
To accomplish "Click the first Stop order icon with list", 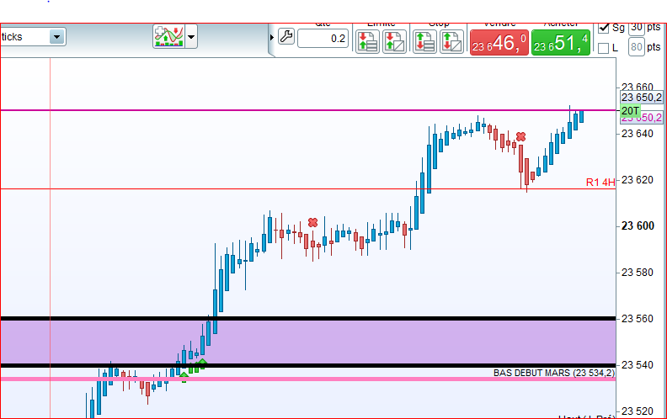I will [x=424, y=41].
